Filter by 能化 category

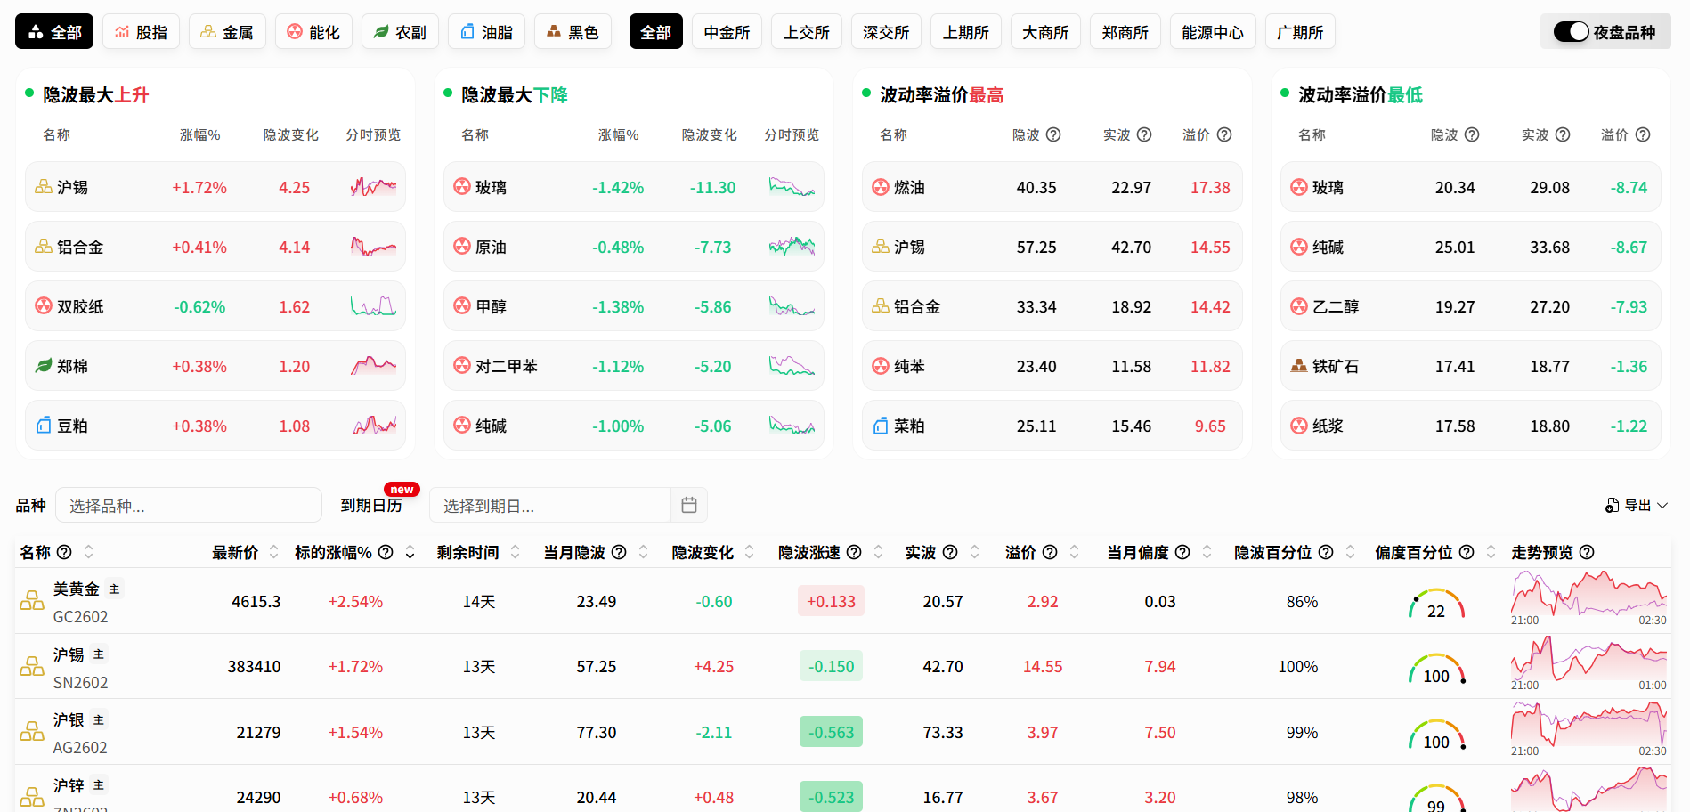pos(313,32)
